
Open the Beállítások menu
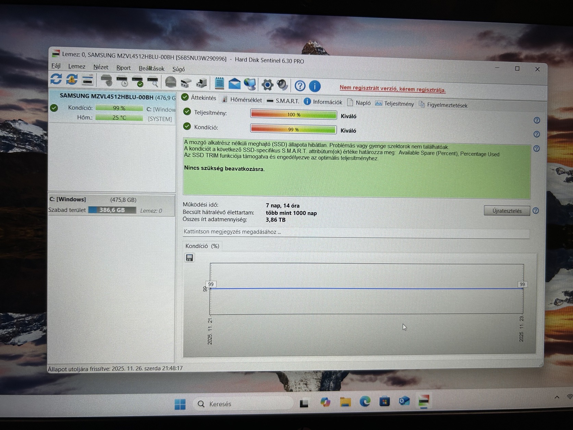point(151,69)
